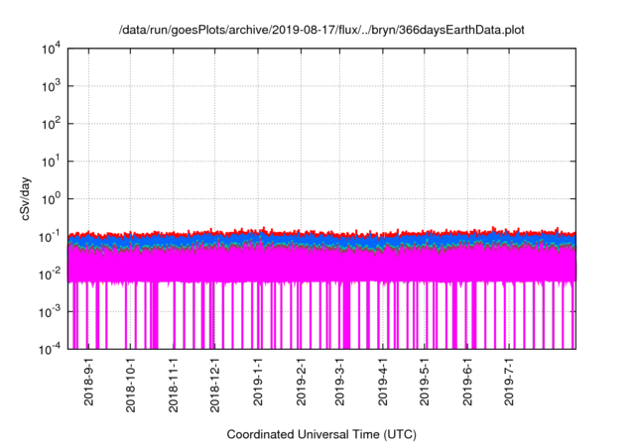Click the 2018-12-1 date tick label
Viewport: 635px width, 444px height.
coord(214,385)
